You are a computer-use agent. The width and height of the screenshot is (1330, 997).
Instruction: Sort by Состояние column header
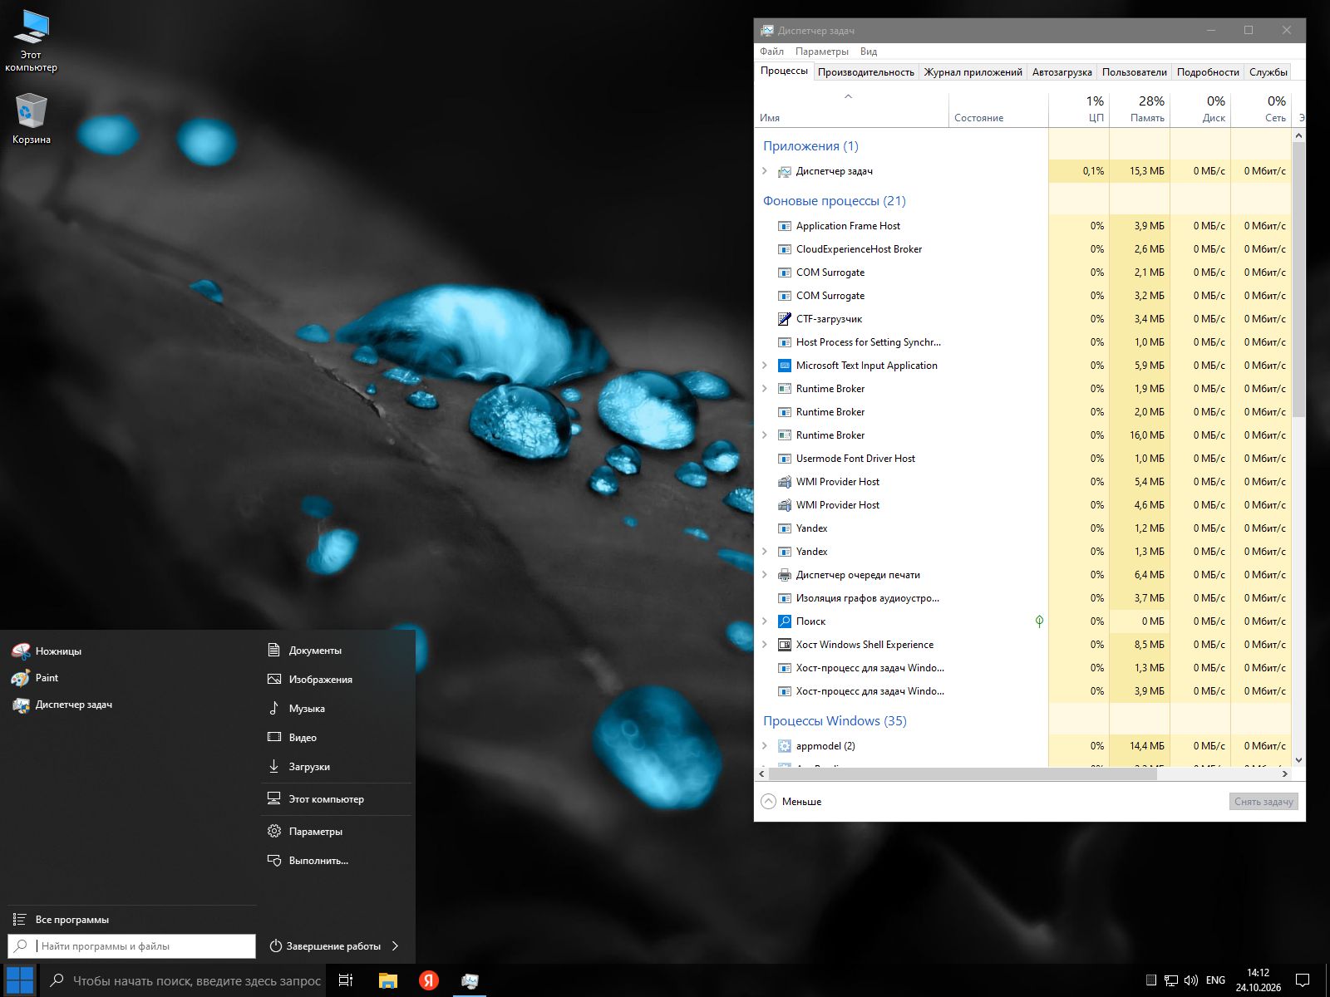998,109
